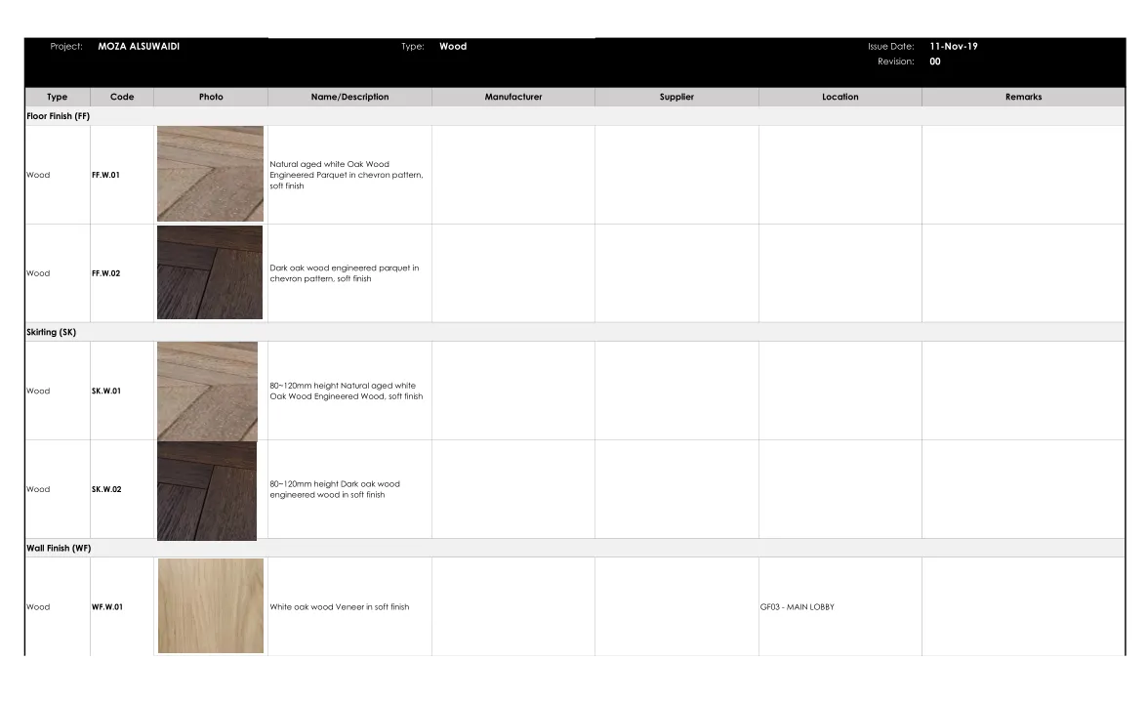Click the White oak wood Veneer description
Viewport: 1147px width, 701px height.
[x=340, y=607]
